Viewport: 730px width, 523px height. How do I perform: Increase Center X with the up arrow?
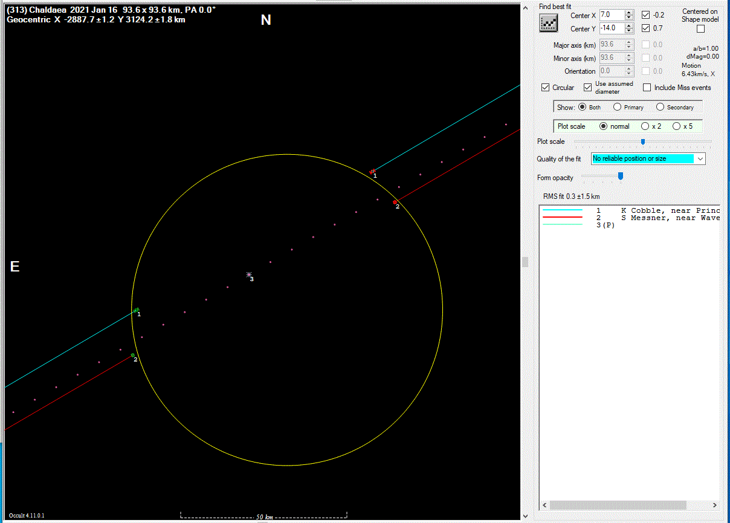click(x=629, y=12)
